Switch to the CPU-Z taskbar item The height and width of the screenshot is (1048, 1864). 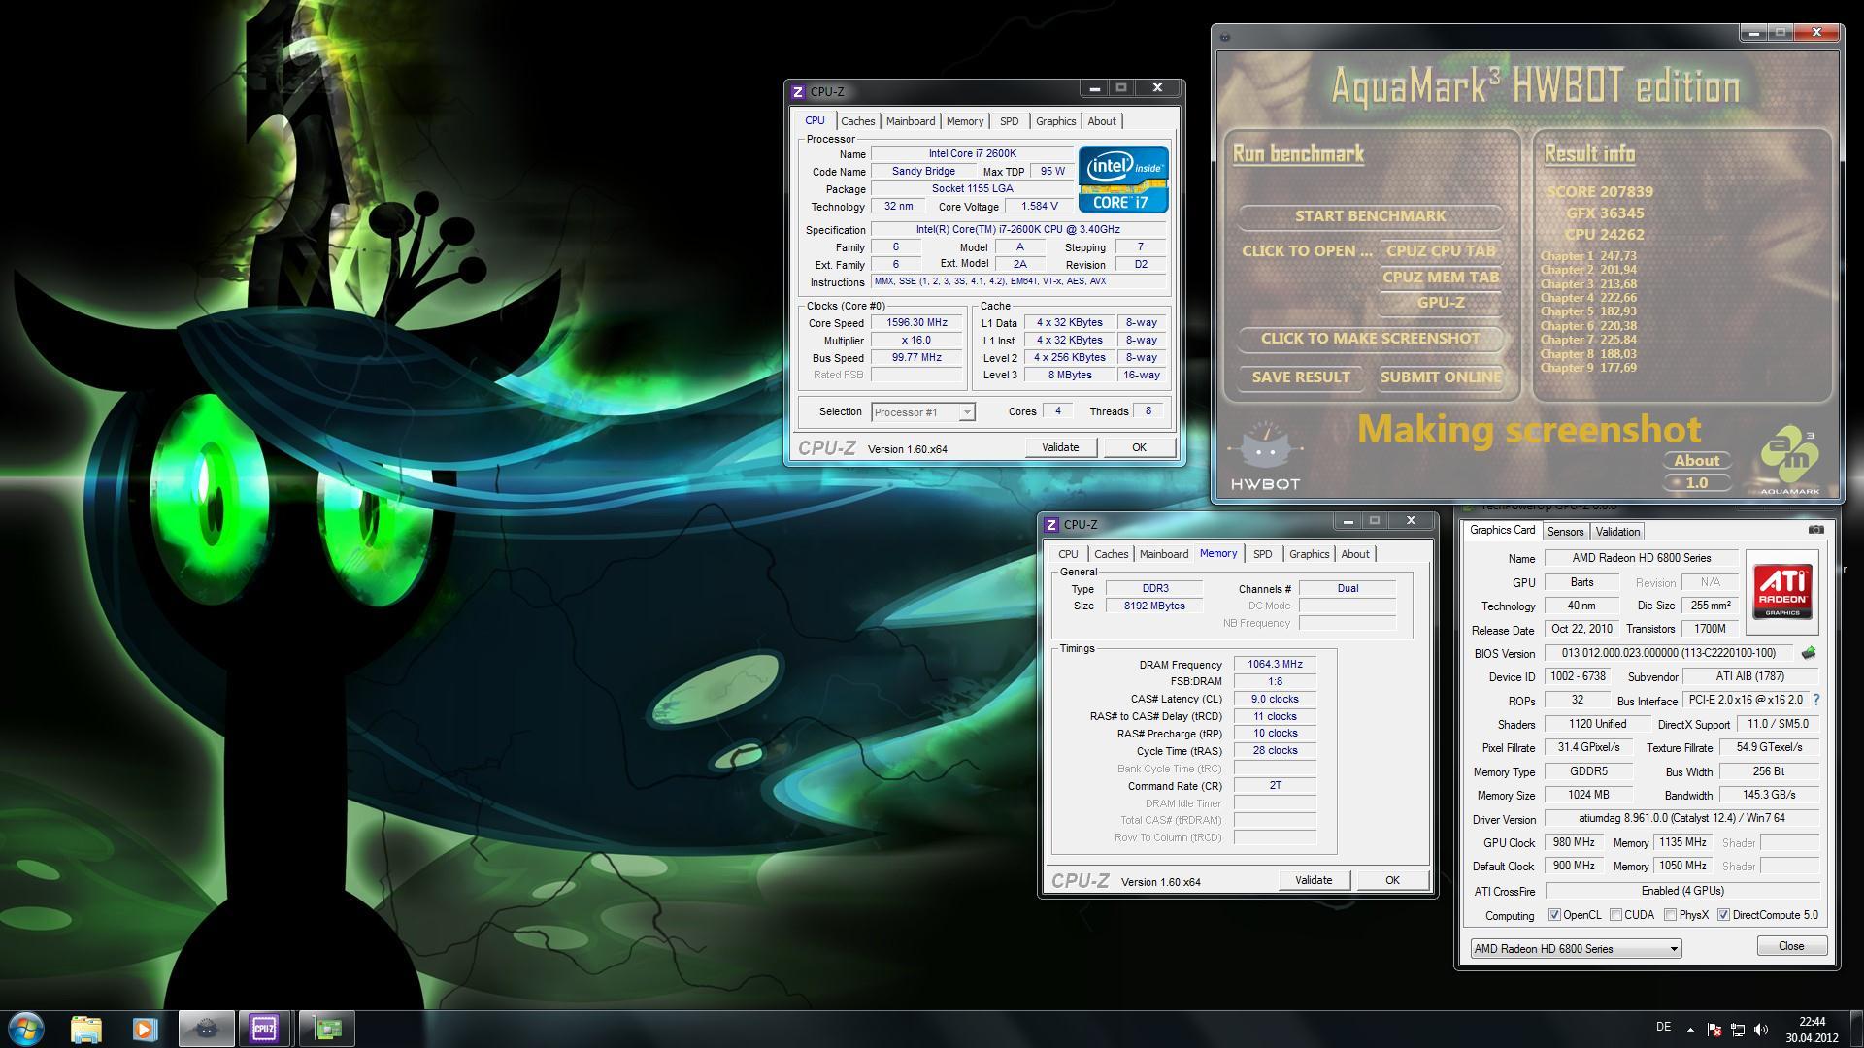264,1029
